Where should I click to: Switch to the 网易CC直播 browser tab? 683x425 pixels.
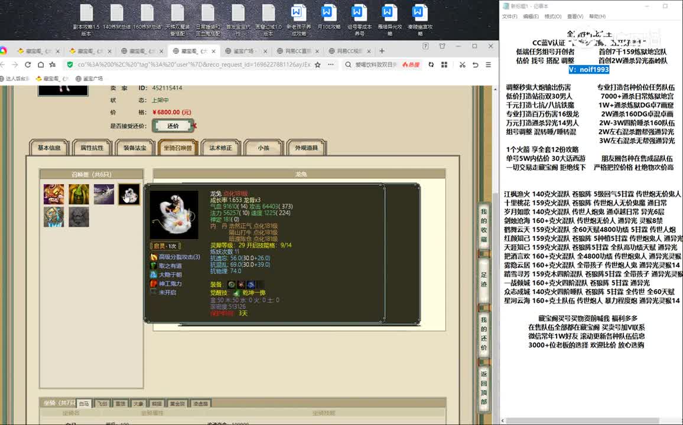coord(298,51)
